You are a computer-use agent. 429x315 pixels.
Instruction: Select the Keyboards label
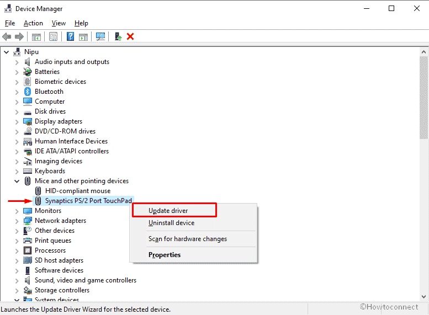point(50,171)
